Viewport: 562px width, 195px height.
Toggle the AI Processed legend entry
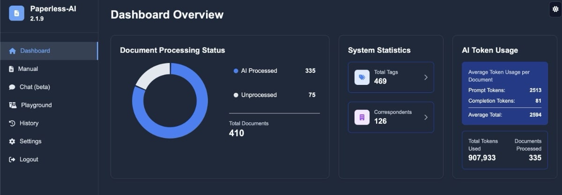click(x=255, y=71)
